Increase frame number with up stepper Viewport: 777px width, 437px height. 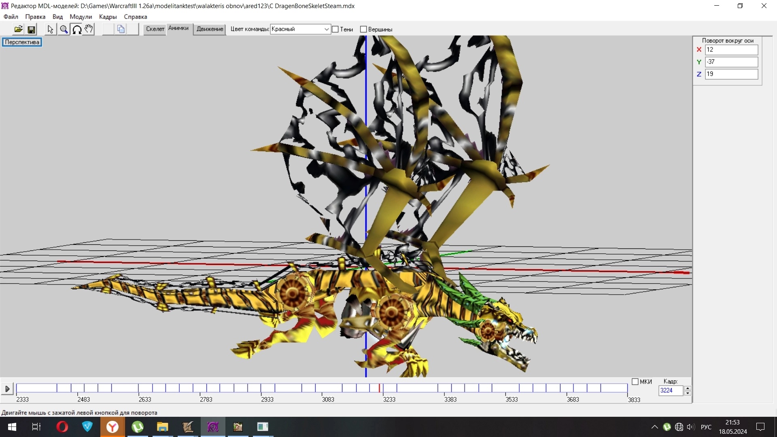tap(687, 388)
